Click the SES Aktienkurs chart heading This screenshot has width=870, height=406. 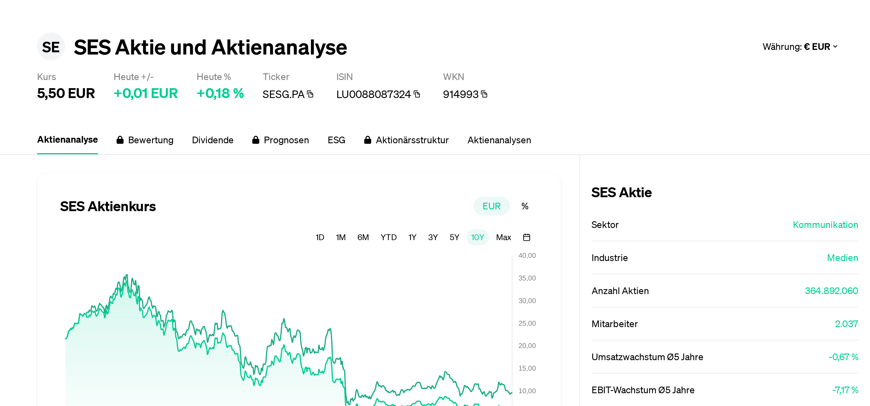point(108,206)
